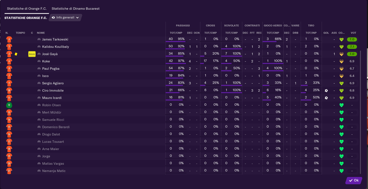Sort by the VOT rating column header
This screenshot has height=189, width=368.
(354, 33)
